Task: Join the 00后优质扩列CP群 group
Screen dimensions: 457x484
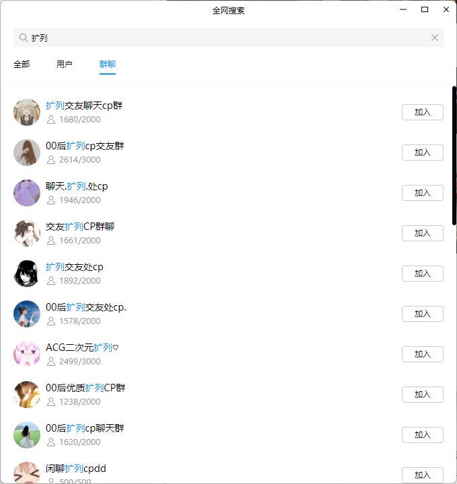Action: pos(423,395)
